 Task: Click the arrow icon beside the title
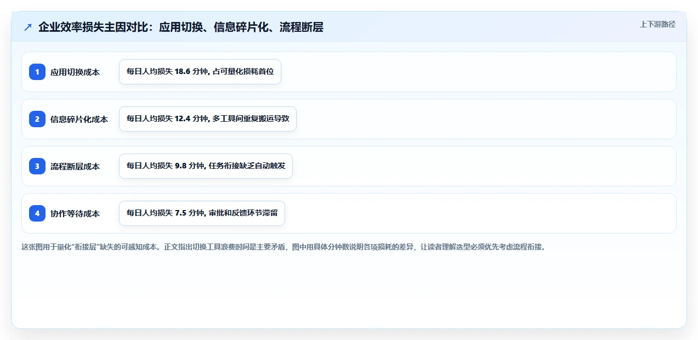tap(28, 27)
